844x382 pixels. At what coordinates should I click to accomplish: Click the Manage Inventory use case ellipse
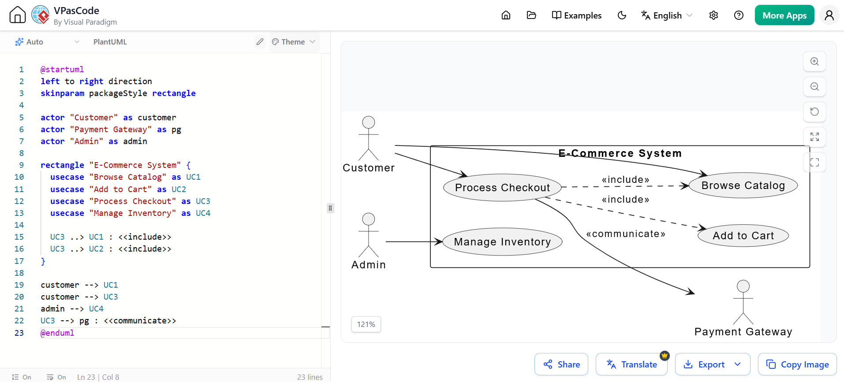pyautogui.click(x=502, y=242)
